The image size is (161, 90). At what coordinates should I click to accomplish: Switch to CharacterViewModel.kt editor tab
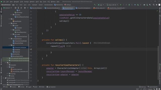coord(53,8)
